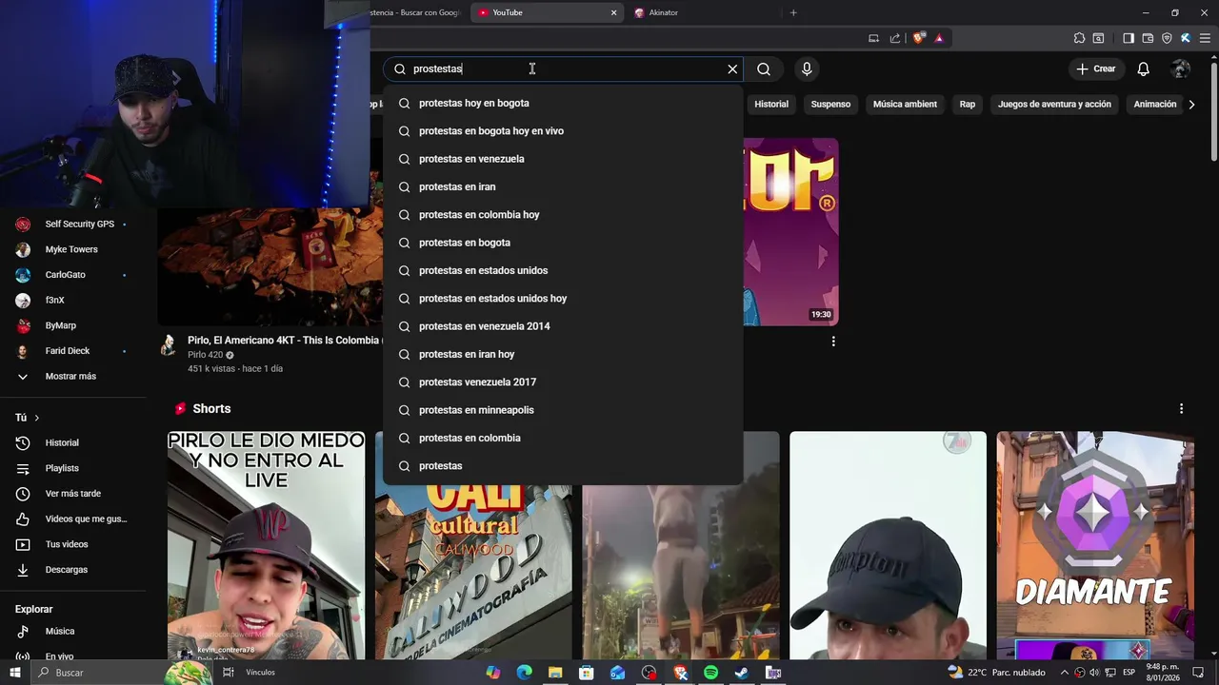Image resolution: width=1219 pixels, height=685 pixels.
Task: Open the browser extensions puzzle icon
Action: pos(1079,38)
